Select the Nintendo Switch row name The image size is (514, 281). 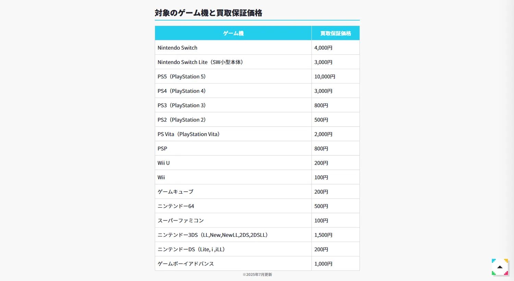tap(178, 48)
